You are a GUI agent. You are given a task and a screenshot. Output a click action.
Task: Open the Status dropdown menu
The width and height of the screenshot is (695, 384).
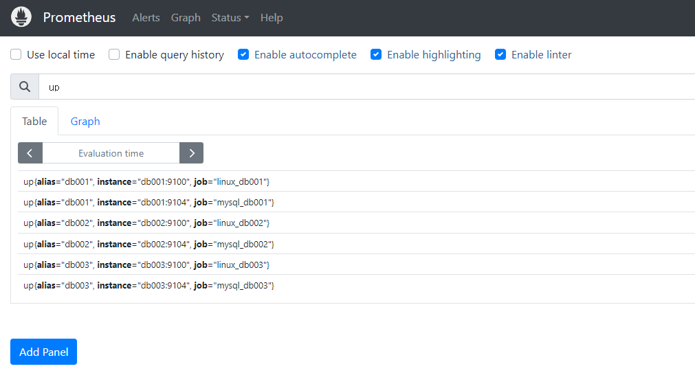coord(230,18)
